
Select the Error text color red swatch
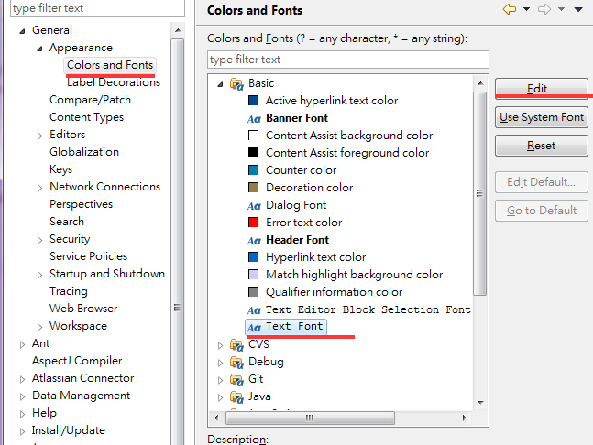(254, 222)
